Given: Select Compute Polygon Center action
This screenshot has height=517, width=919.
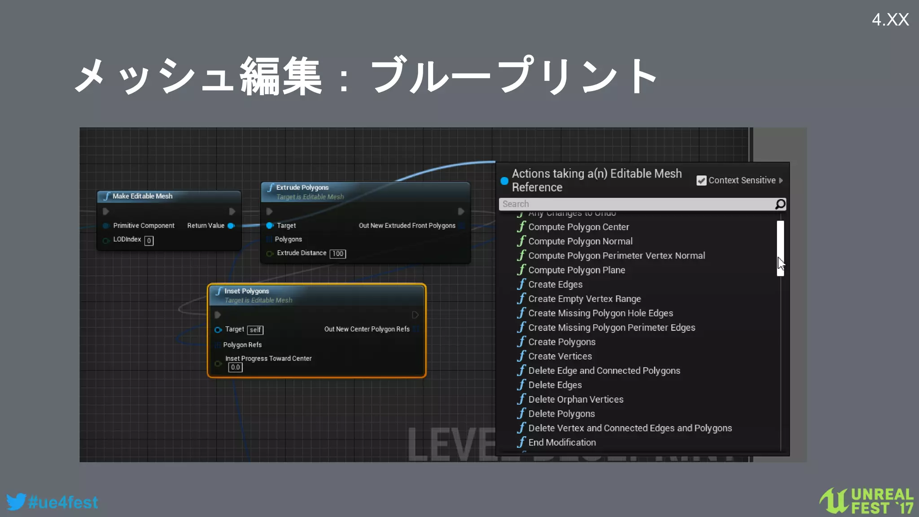Looking at the screenshot, I should click(x=578, y=227).
